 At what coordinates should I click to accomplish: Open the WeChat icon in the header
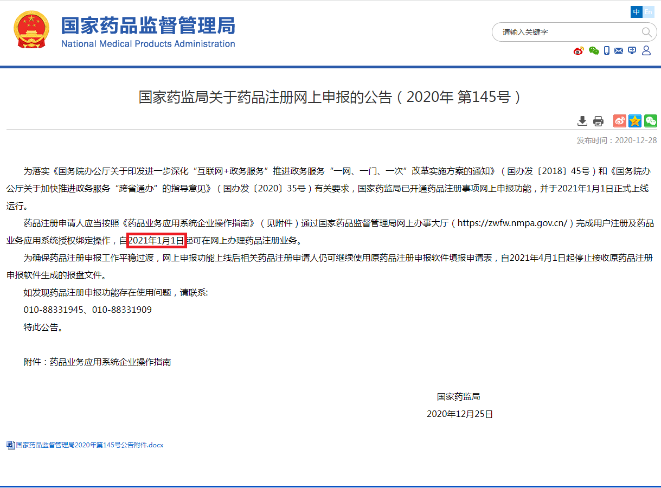pyautogui.click(x=594, y=51)
